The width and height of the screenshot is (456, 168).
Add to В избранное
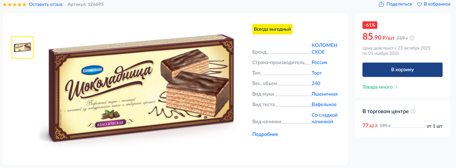[437, 4]
